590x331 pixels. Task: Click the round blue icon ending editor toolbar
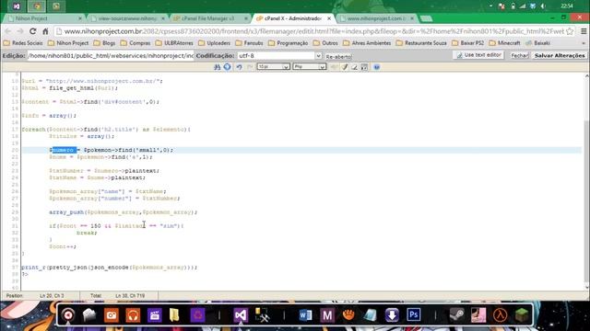point(377,67)
